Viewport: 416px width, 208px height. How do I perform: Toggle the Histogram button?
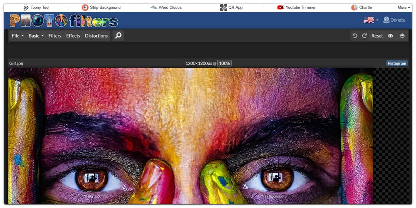pyautogui.click(x=396, y=63)
